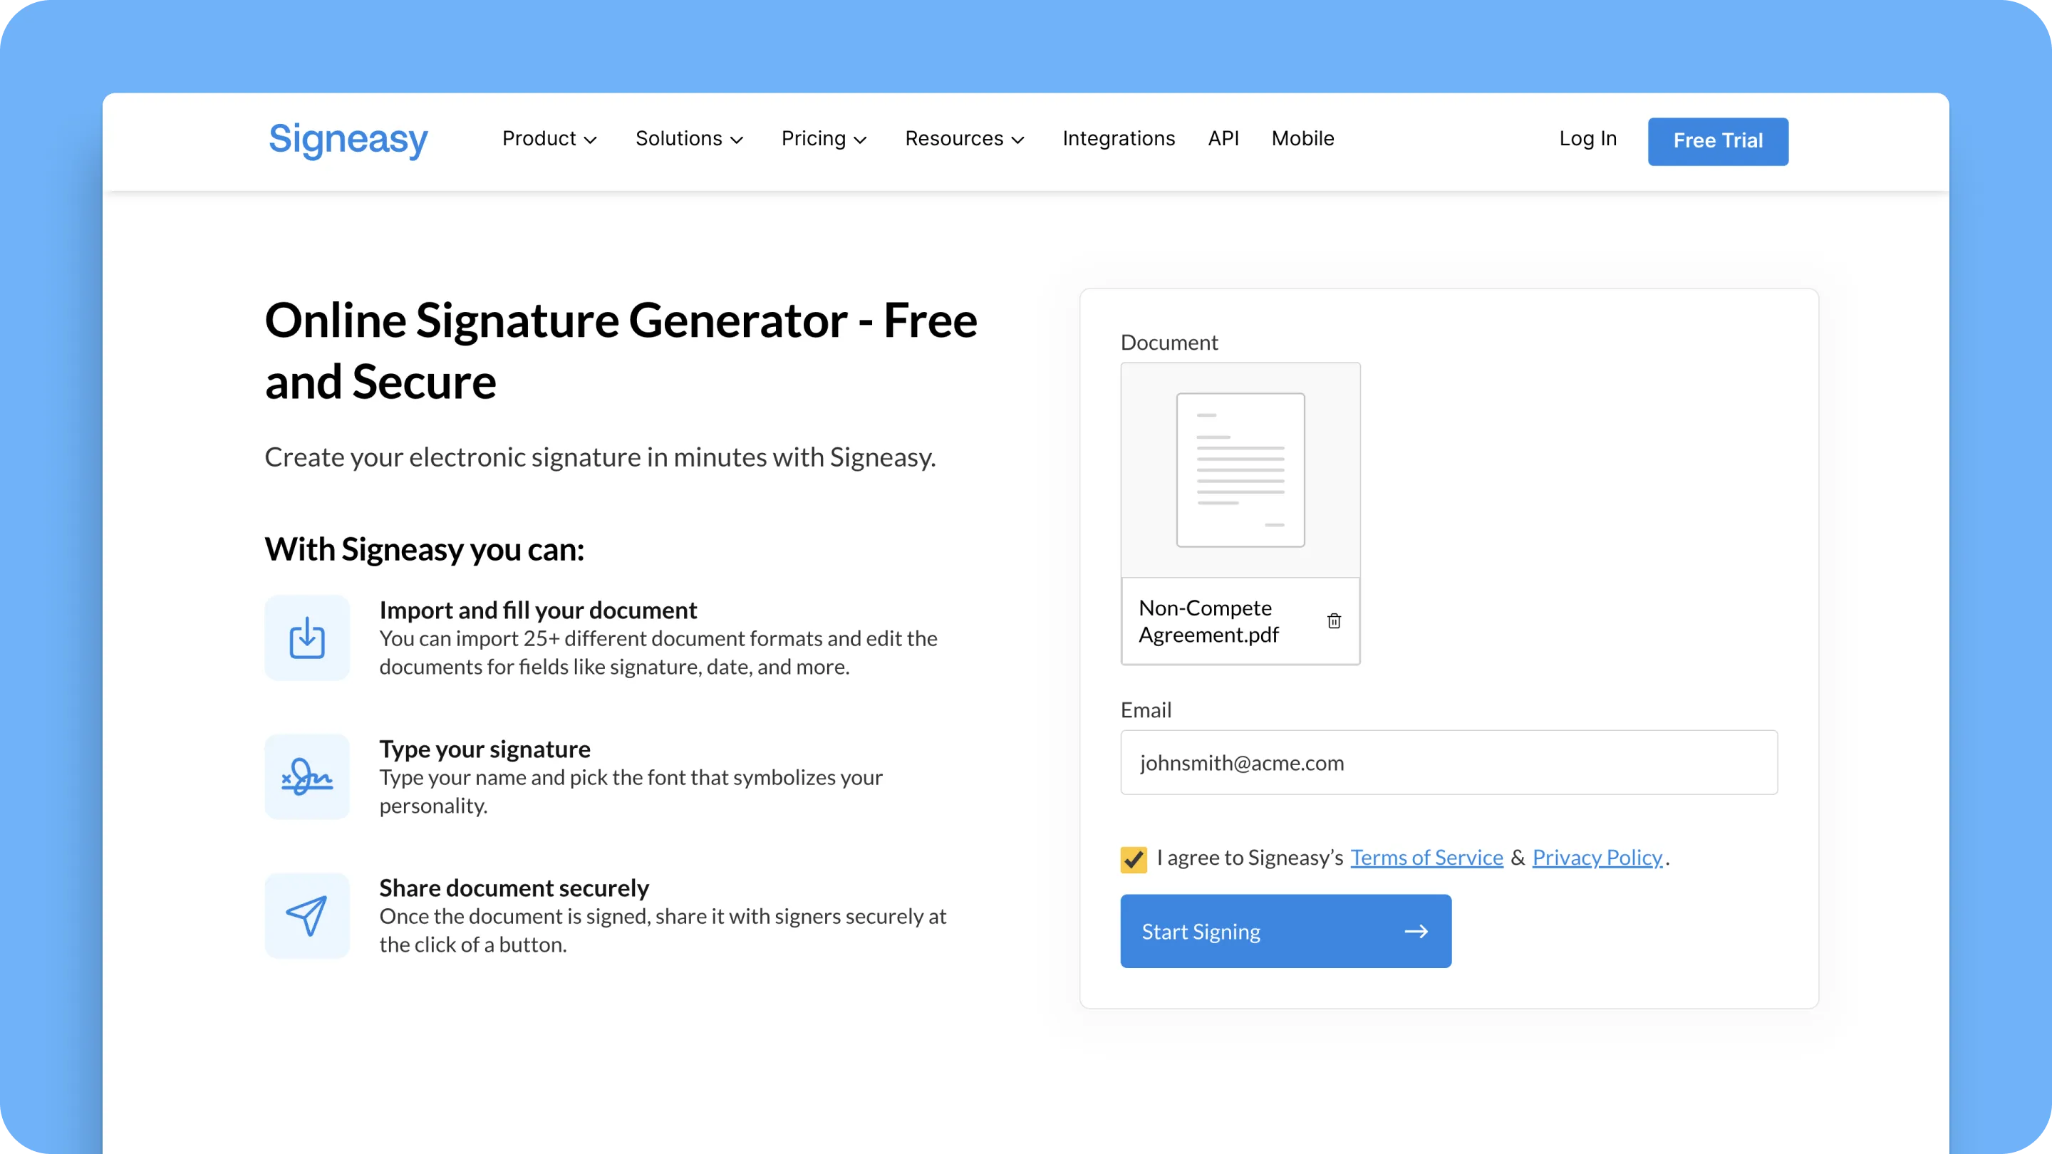Viewport: 2052px width, 1154px height.
Task: Delete Non-Compete Agreement.pdf via trash icon
Action: pos(1335,621)
